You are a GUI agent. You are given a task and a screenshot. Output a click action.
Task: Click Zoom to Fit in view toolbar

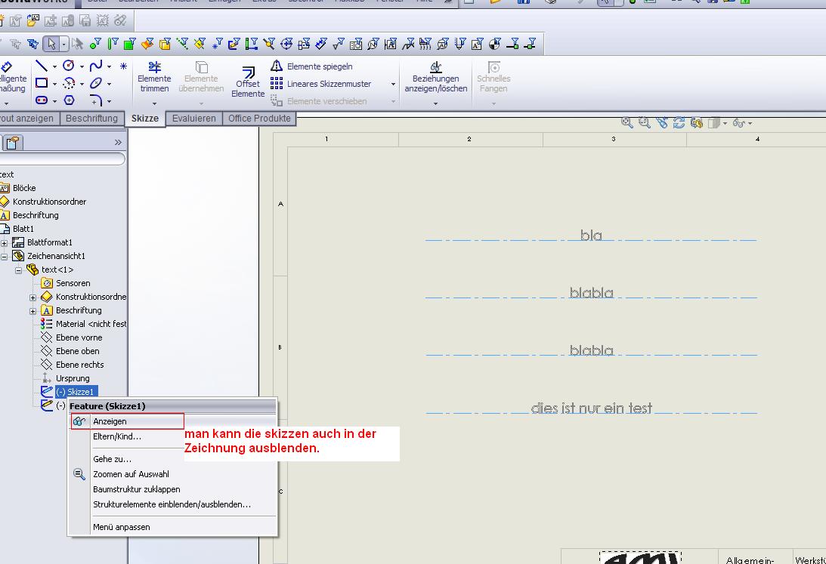click(x=626, y=122)
